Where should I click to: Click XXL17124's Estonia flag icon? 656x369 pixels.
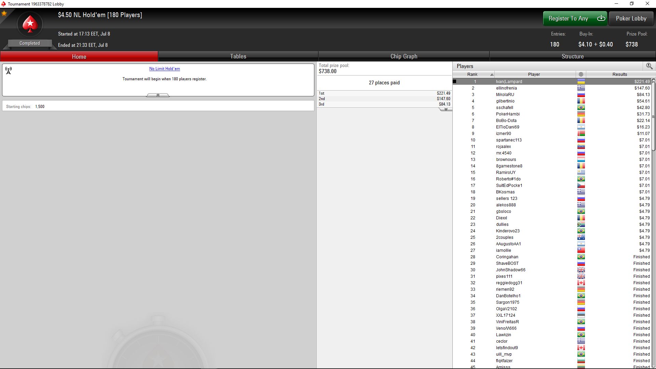pos(581,315)
